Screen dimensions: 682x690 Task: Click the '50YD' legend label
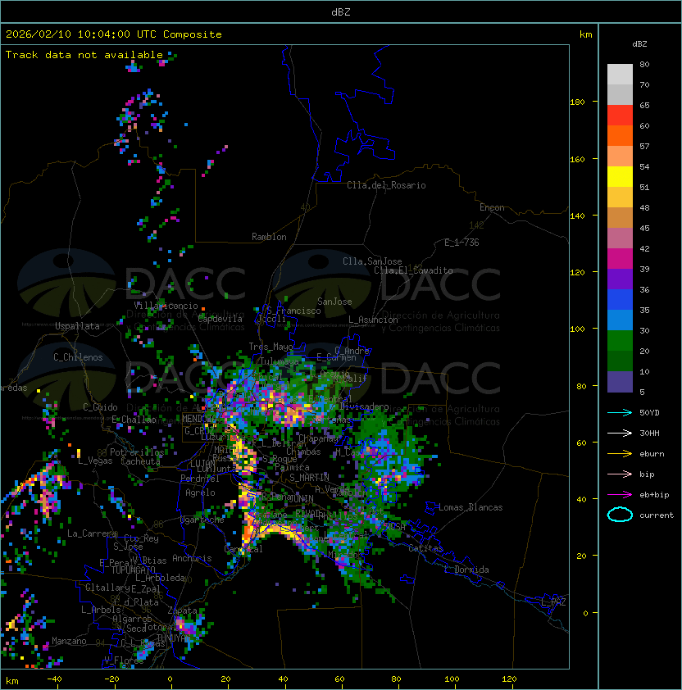tap(649, 413)
